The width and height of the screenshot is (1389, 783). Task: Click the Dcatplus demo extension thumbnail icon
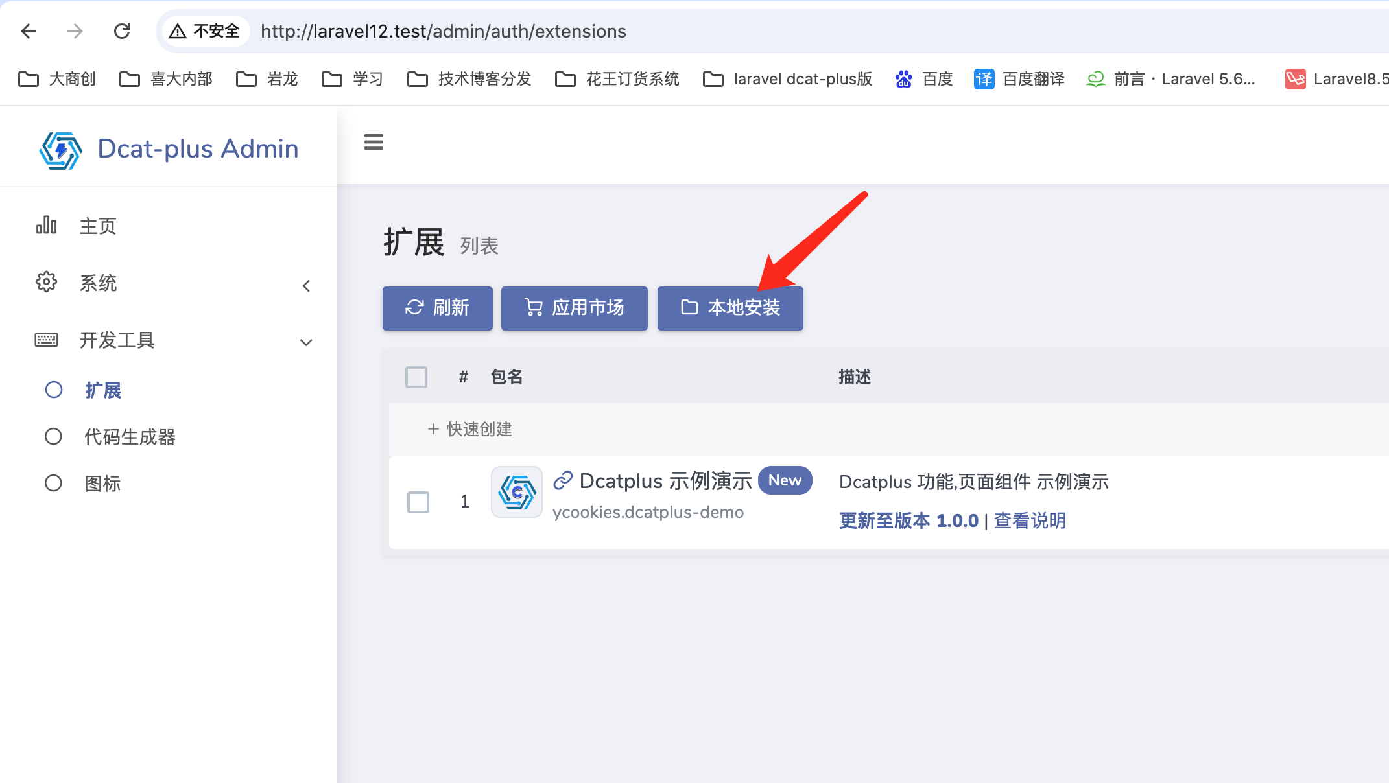coord(516,492)
